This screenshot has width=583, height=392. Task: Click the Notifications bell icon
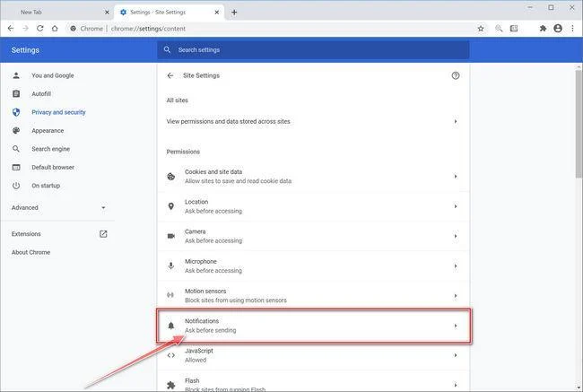coord(171,326)
